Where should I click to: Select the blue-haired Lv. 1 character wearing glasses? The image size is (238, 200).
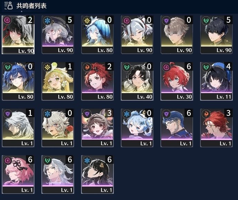click(x=177, y=128)
